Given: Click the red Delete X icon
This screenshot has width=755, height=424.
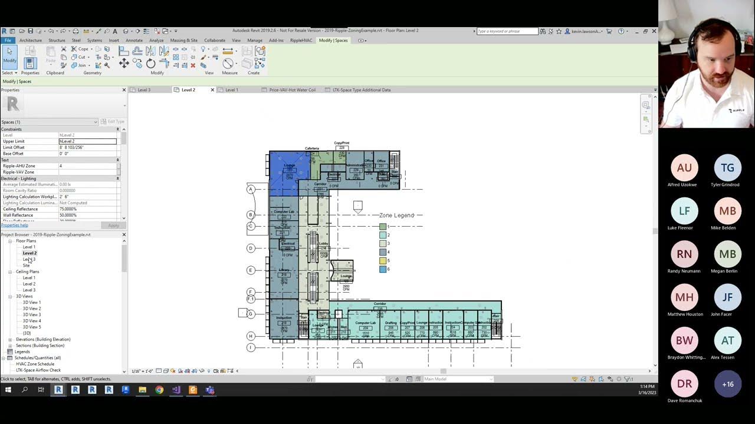Looking at the screenshot, I should coord(193,65).
